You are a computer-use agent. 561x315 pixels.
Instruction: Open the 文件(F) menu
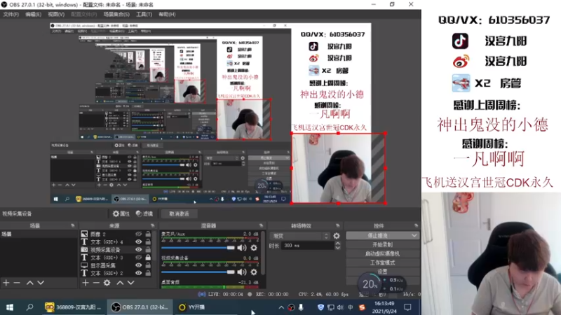tap(11, 14)
